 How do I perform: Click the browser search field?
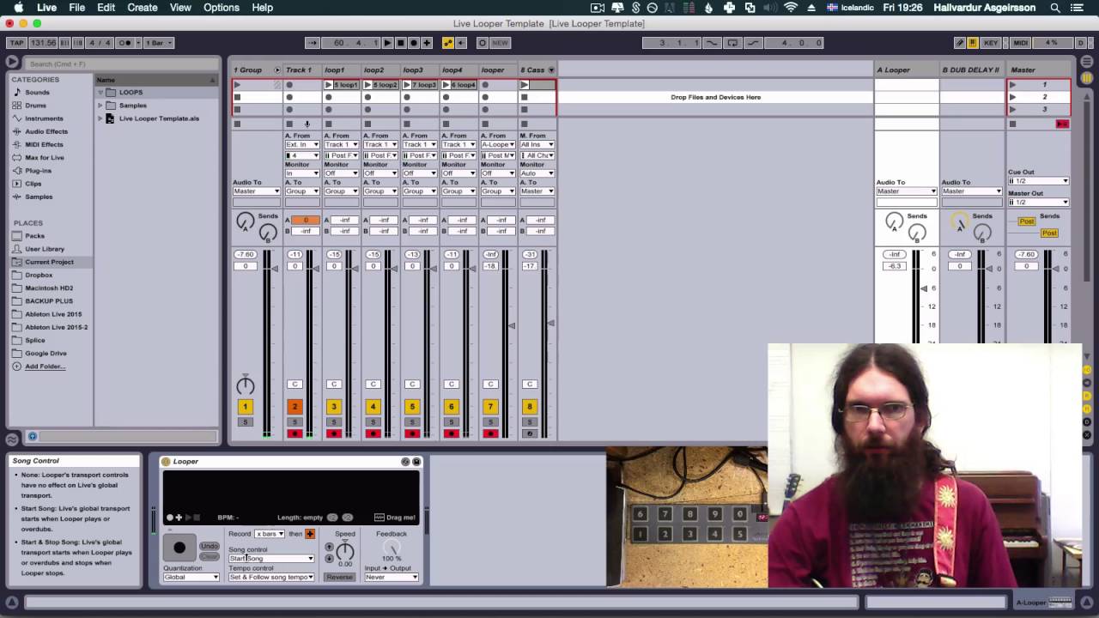[120, 64]
